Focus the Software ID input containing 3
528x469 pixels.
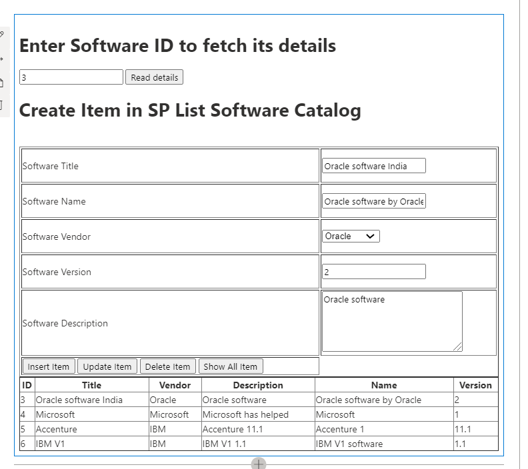[71, 77]
